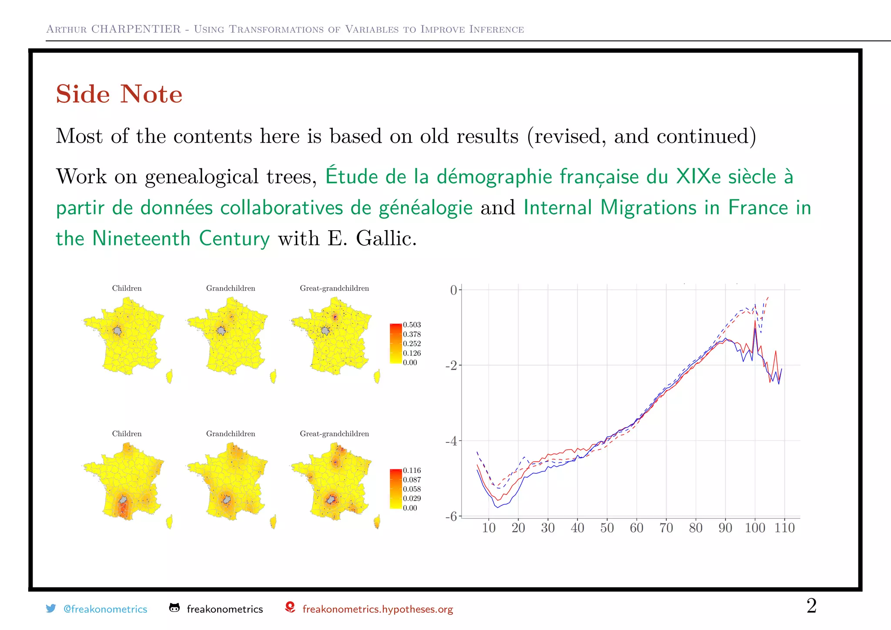Click the Twitter bird icon in footer
This screenshot has height=630, width=891.
pos(51,608)
